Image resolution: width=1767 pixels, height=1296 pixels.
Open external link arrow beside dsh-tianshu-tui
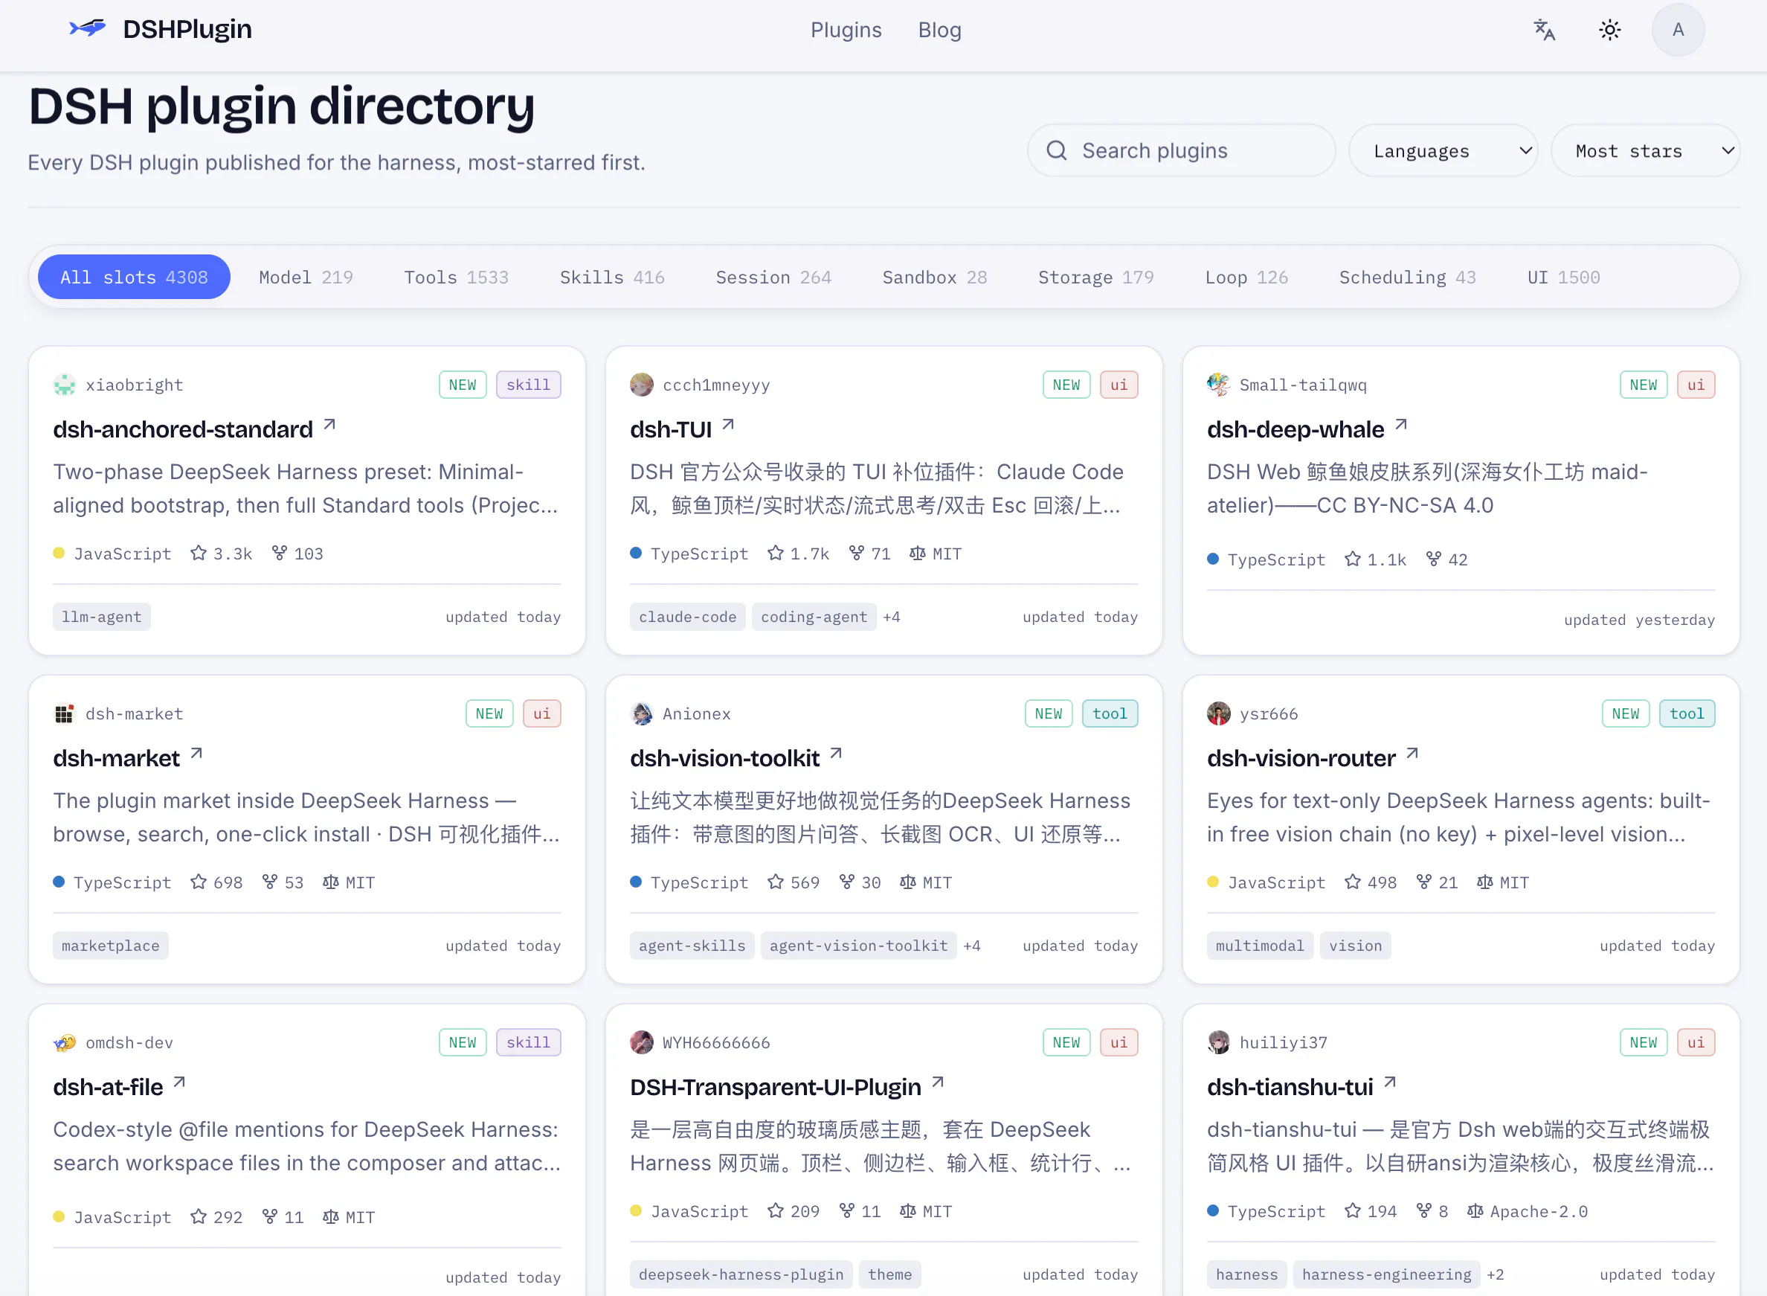tap(1390, 1082)
